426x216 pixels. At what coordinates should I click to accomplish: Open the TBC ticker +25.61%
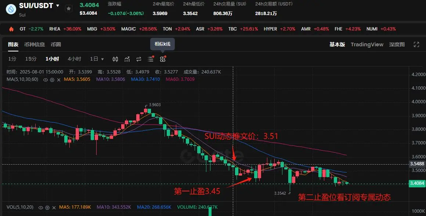243,29
